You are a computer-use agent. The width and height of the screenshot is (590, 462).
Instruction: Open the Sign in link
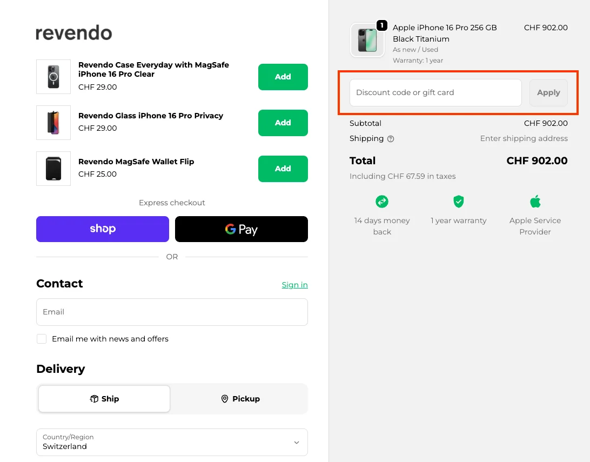294,285
